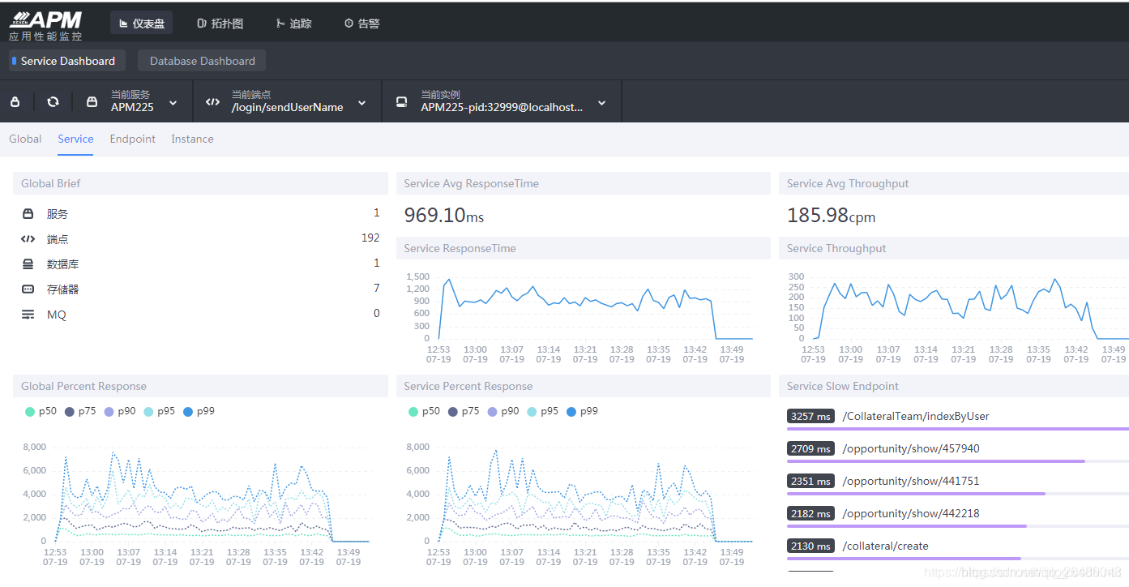Toggle p50 in Global Percent Response legend
Screen dimensions: 1129x587
point(41,412)
